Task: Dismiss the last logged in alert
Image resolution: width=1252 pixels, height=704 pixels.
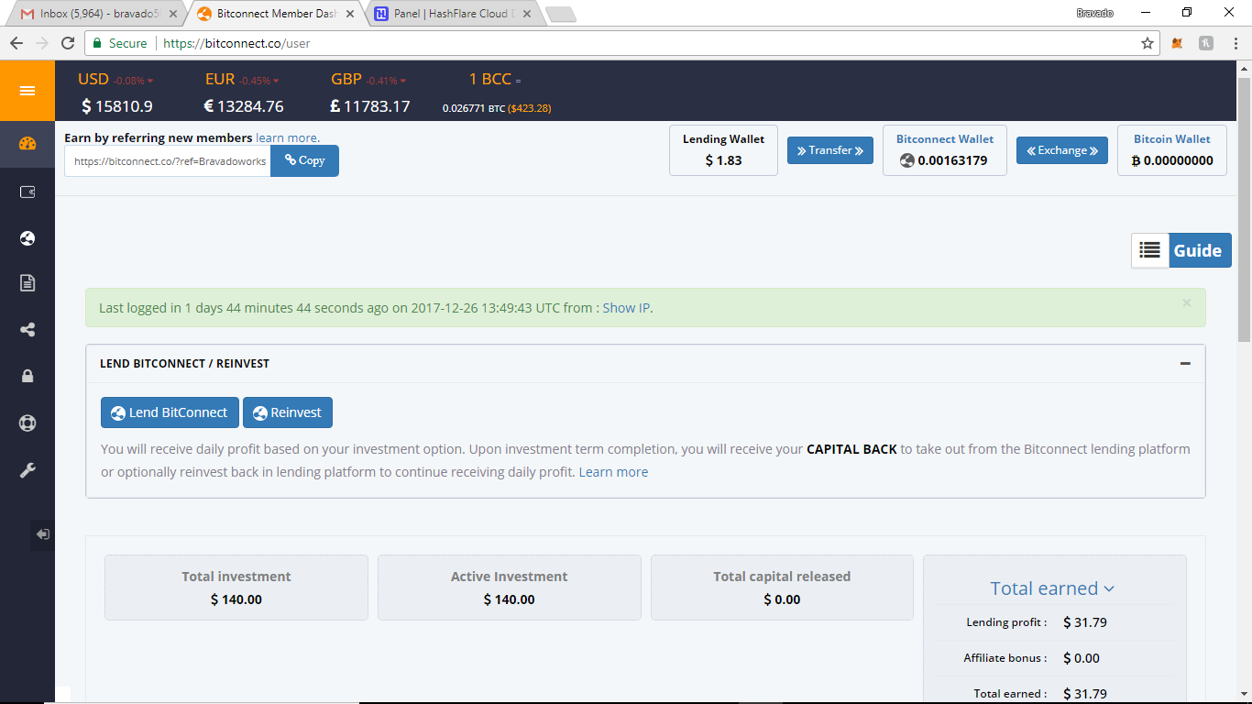Action: [x=1187, y=302]
